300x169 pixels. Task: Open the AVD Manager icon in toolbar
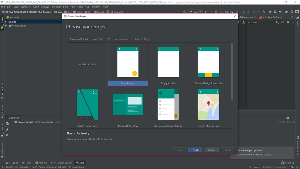pos(275,12)
